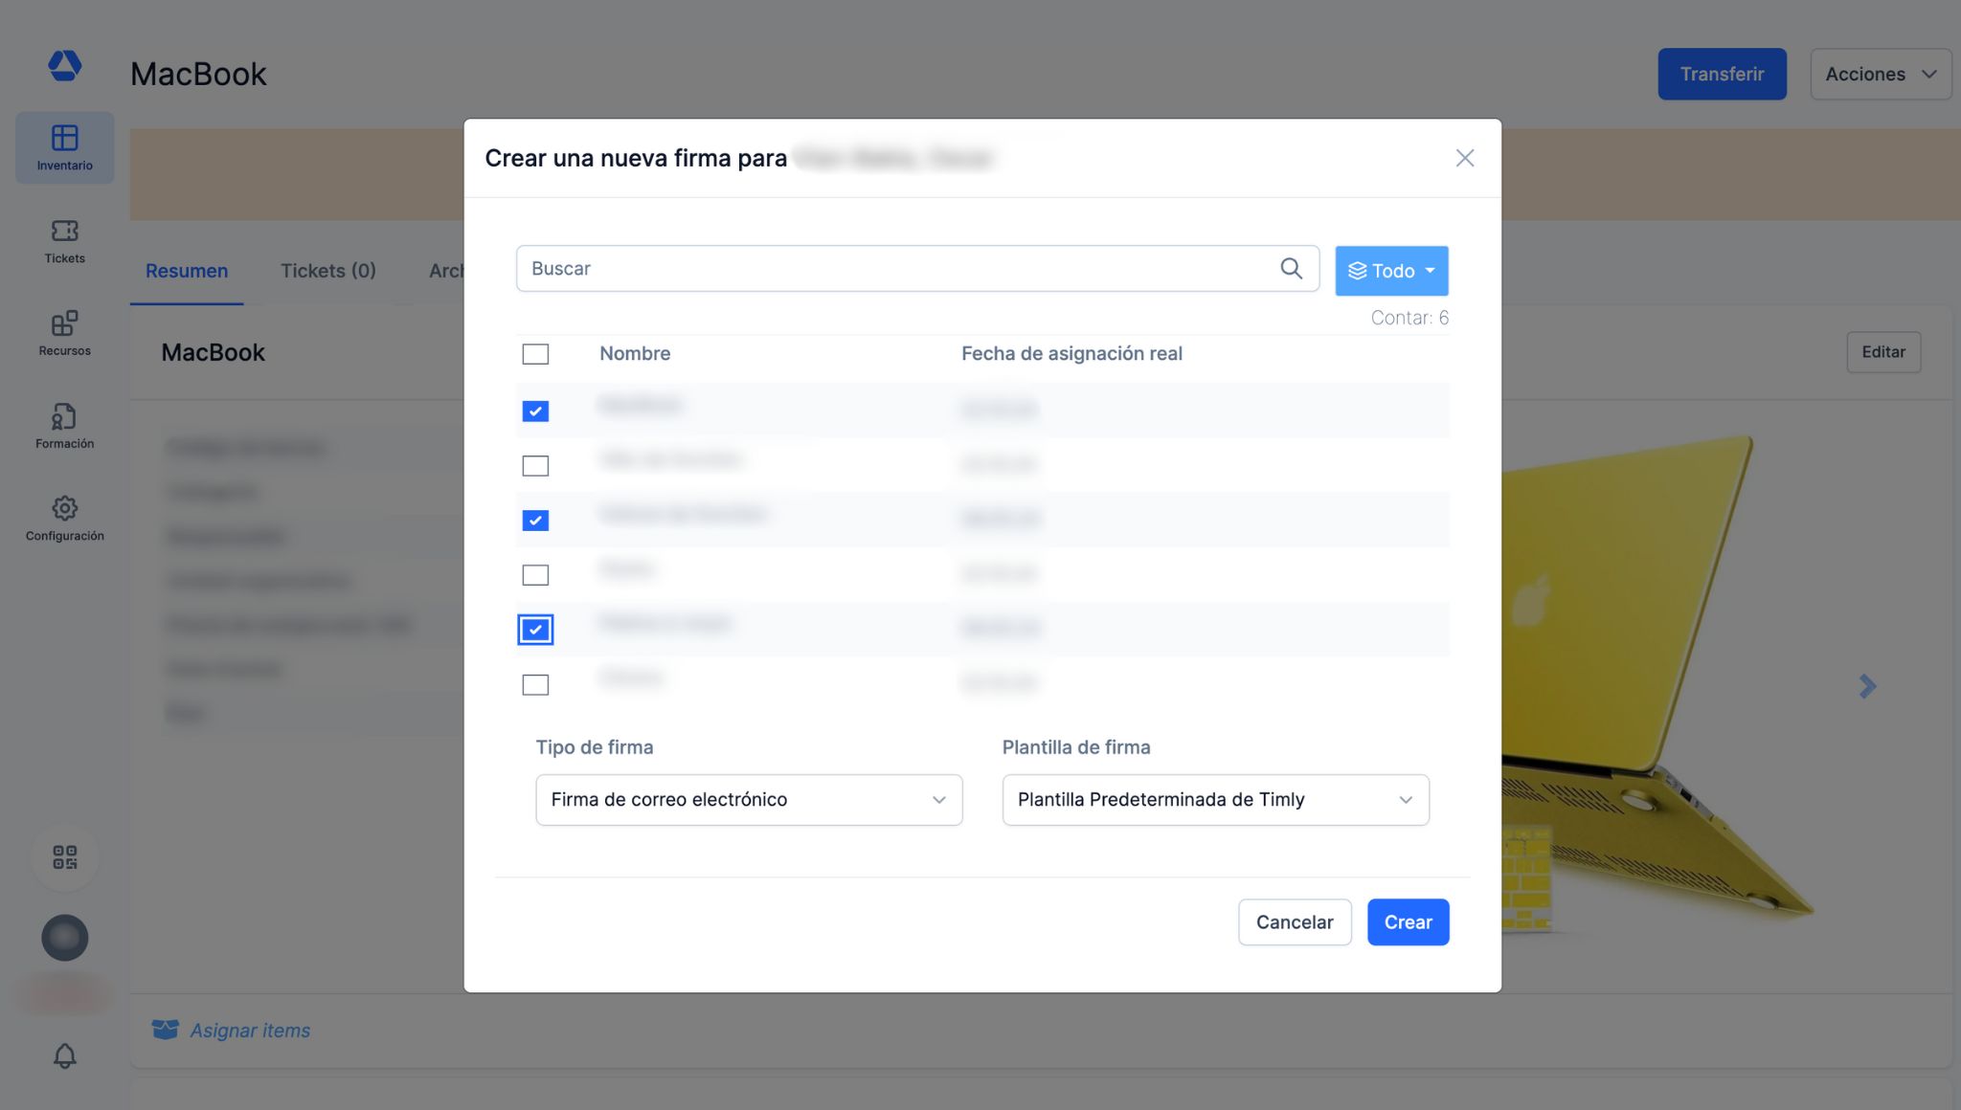
Task: Check the second row checkbox
Action: (x=535, y=466)
